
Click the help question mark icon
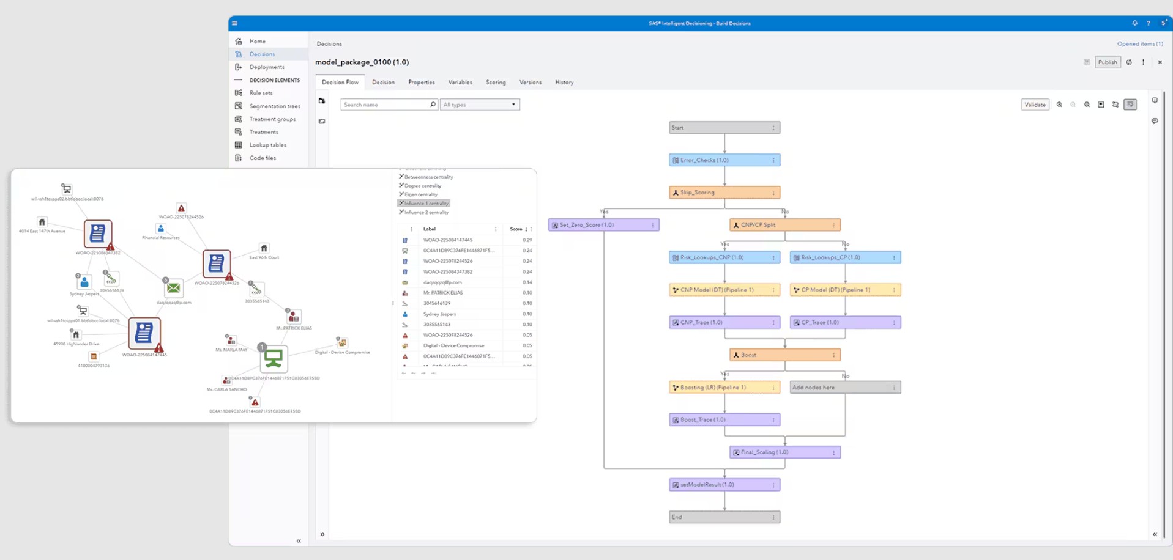point(1149,23)
